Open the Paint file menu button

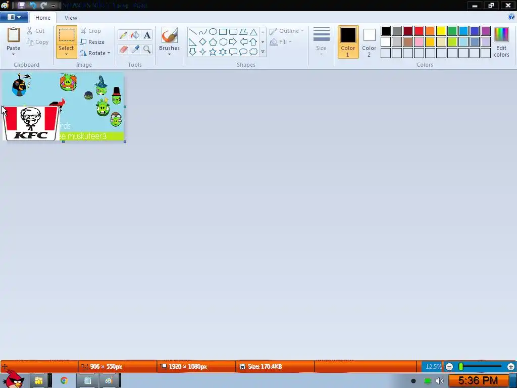14,17
